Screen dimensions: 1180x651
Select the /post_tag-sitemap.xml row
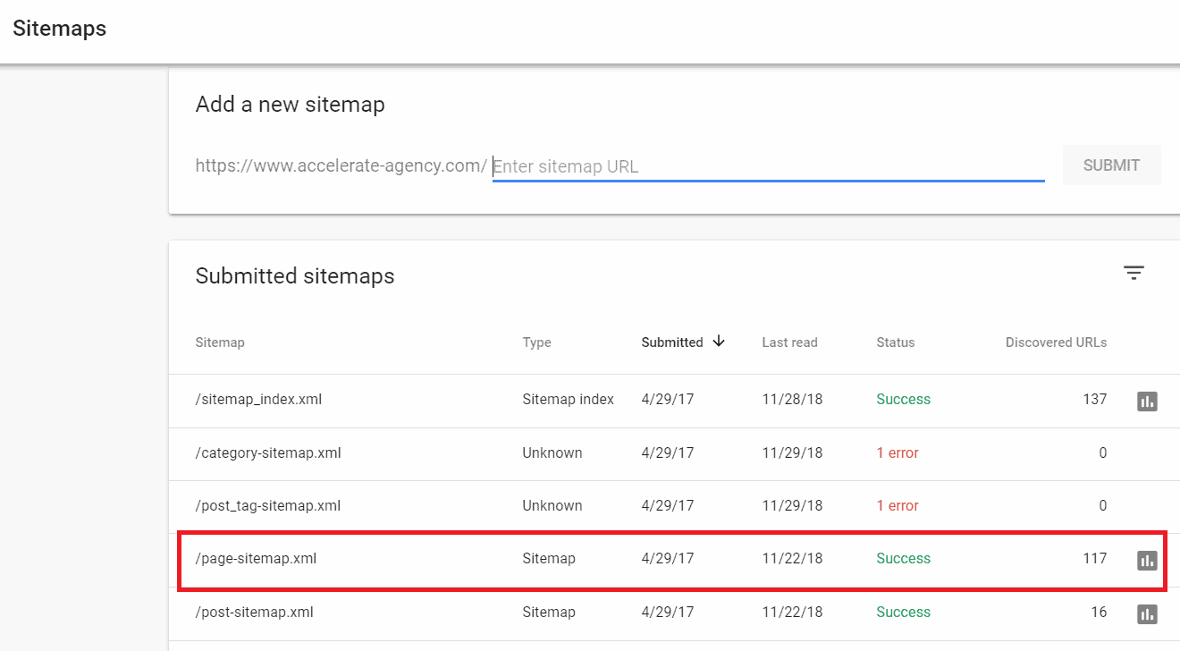click(268, 506)
